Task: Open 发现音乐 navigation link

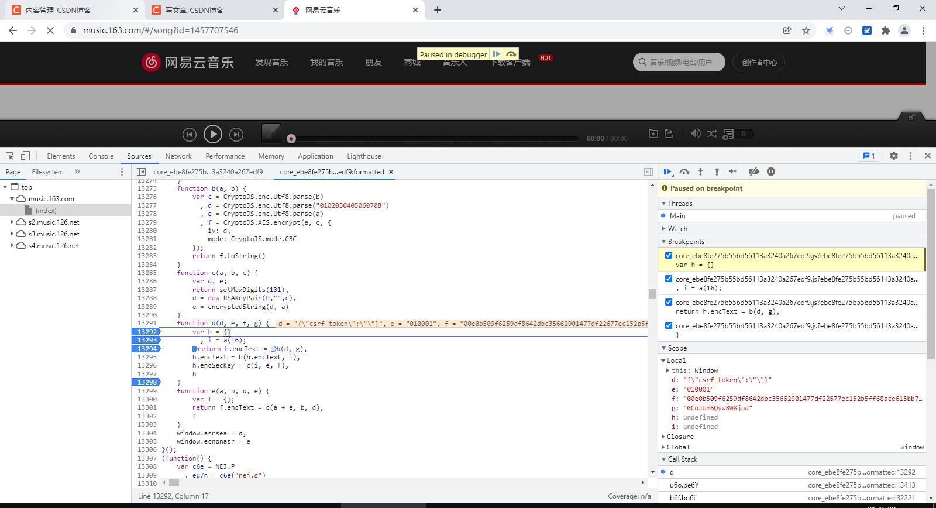Action: 271,62
